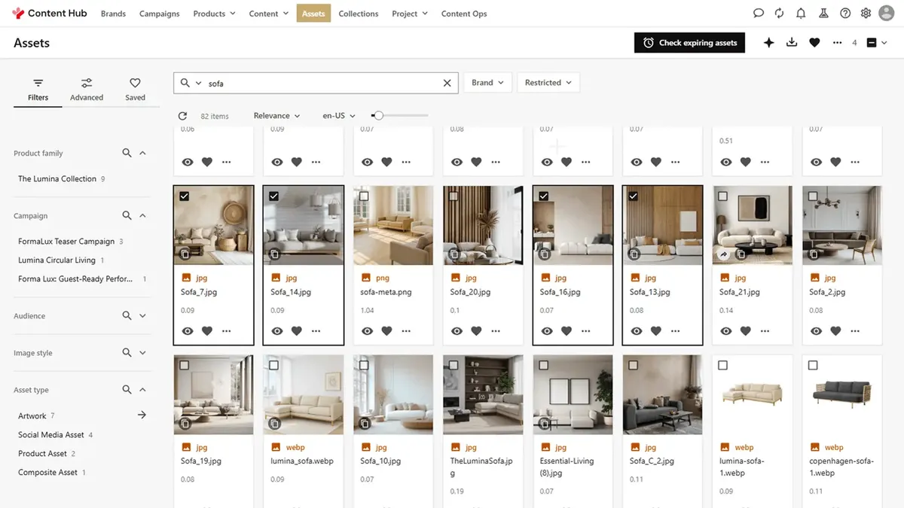Uncheck the selected Sofa_7.jpg asset
This screenshot has width=904, height=508.
[x=184, y=196]
